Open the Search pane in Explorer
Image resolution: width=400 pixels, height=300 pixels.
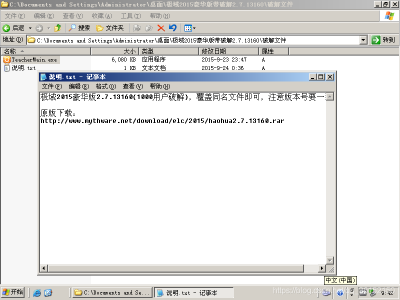[79, 28]
